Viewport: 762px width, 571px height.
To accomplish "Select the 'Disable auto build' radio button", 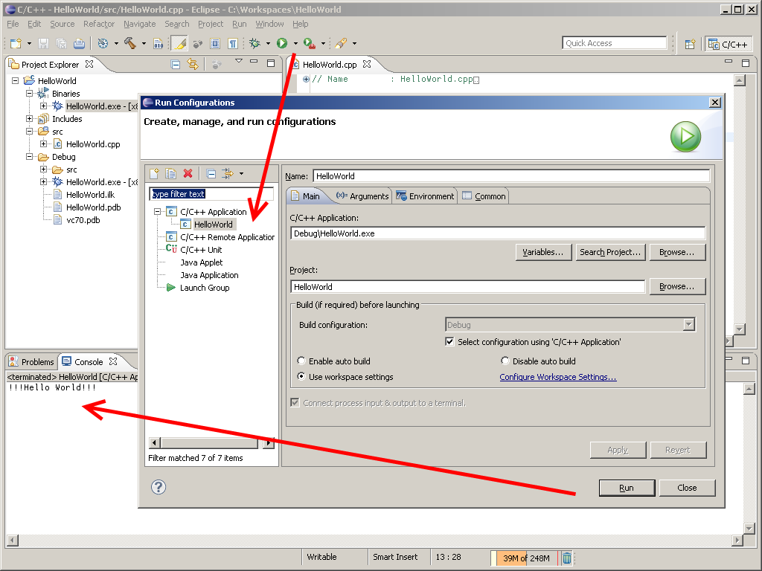I will point(505,360).
